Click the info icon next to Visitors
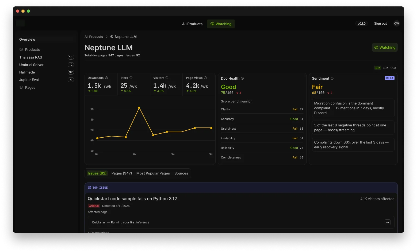417x252 pixels. click(167, 78)
